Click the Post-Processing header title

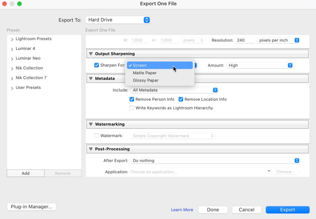point(112,149)
